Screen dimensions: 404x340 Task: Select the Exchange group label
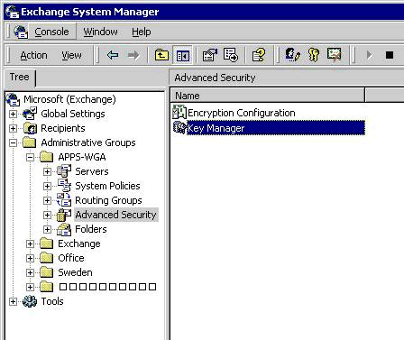(79, 244)
